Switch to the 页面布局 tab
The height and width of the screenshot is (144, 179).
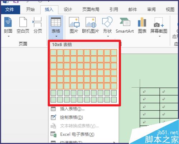(91, 10)
